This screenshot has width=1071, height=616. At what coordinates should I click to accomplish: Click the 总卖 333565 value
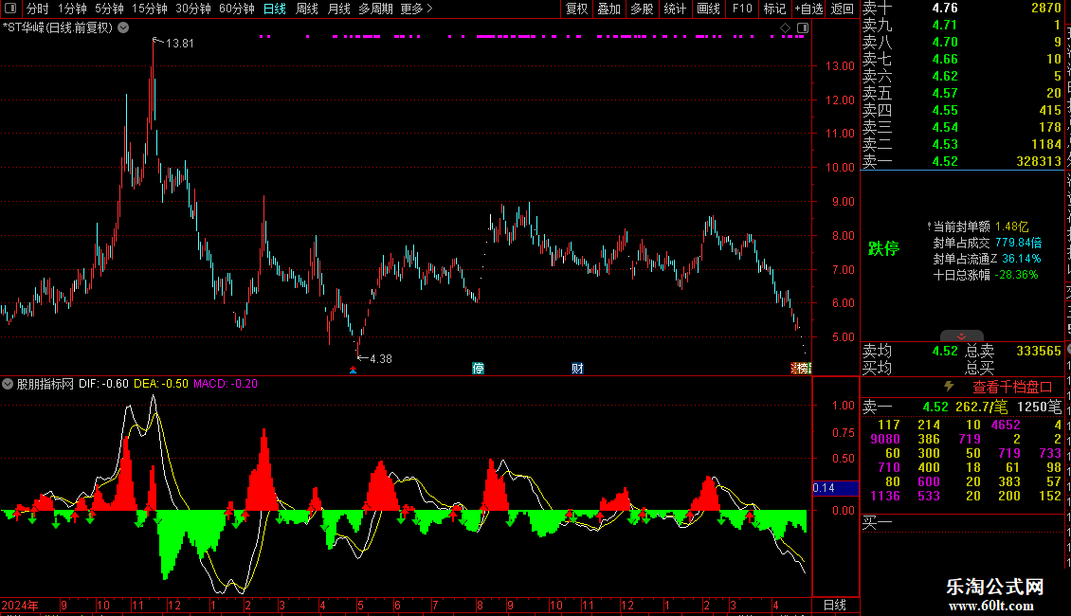pyautogui.click(x=1038, y=351)
